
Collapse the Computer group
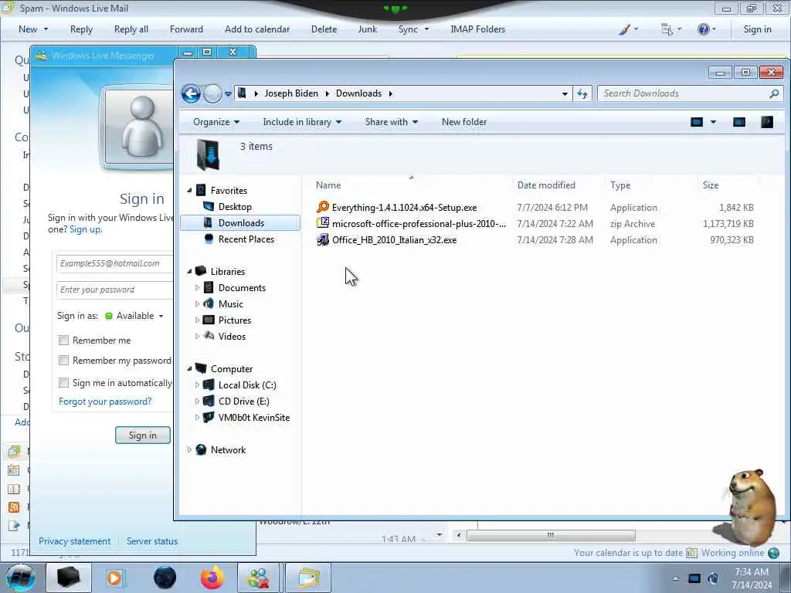tap(190, 368)
